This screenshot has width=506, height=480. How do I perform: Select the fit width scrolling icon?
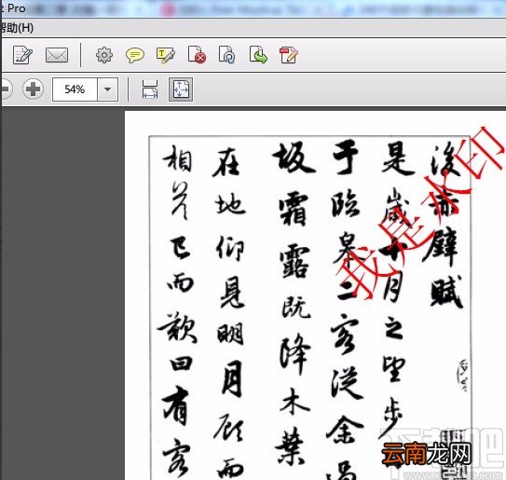click(x=150, y=89)
